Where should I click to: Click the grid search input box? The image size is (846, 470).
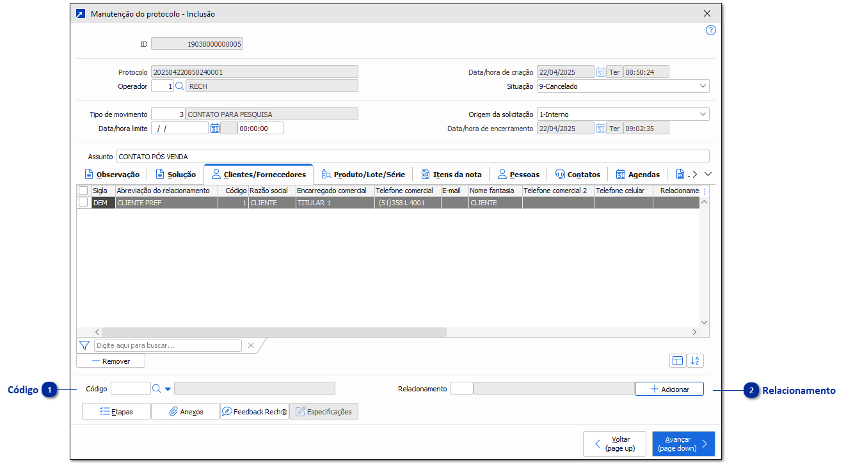coord(168,345)
